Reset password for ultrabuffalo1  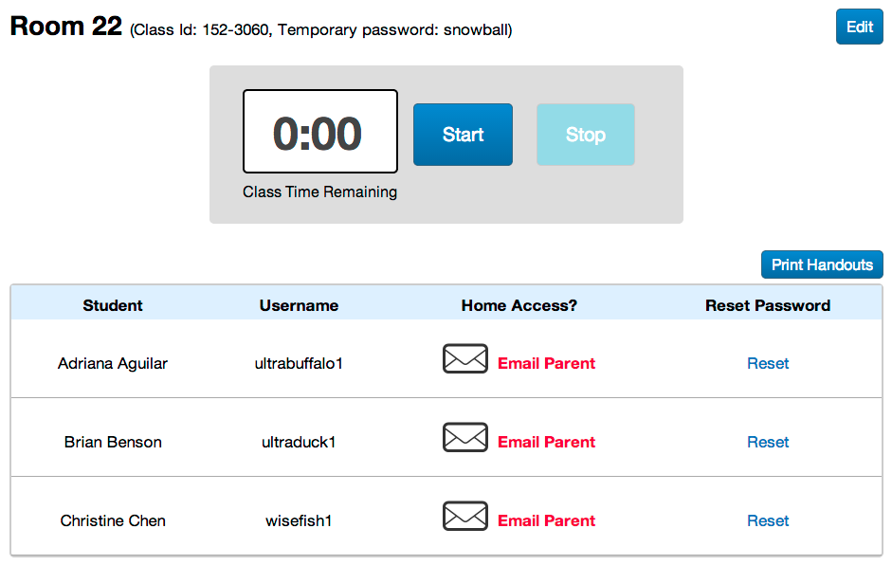coord(768,363)
